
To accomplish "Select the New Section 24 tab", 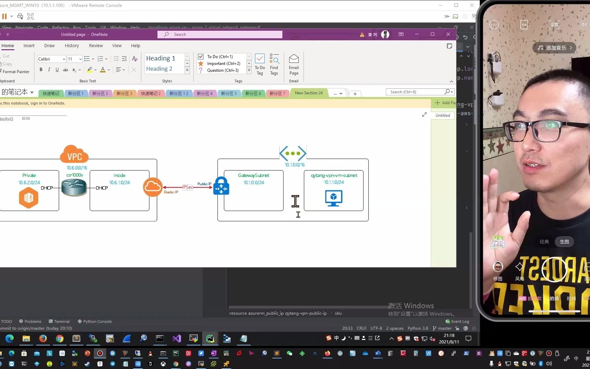I will pos(309,93).
